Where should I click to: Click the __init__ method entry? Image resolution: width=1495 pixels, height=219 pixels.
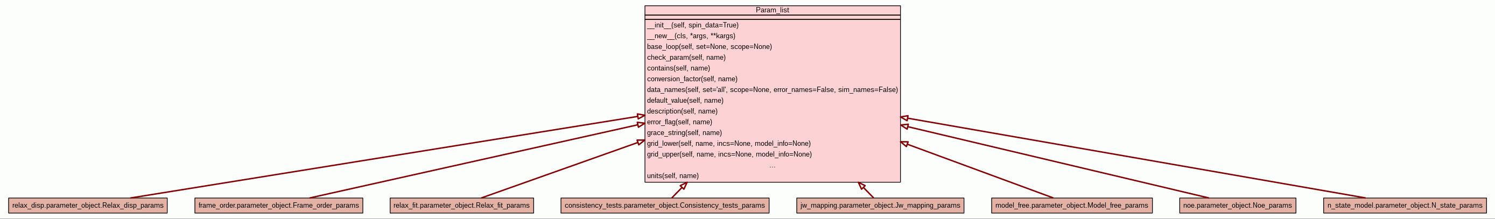click(692, 25)
